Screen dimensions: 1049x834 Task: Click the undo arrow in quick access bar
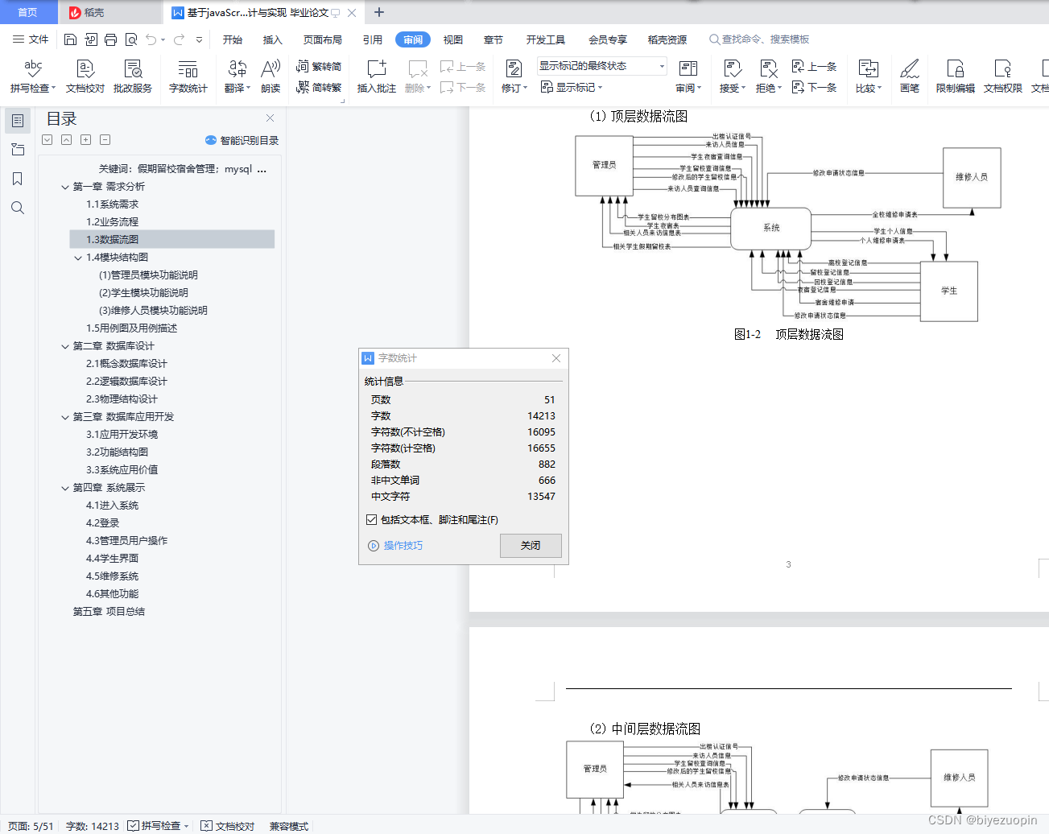pos(151,39)
